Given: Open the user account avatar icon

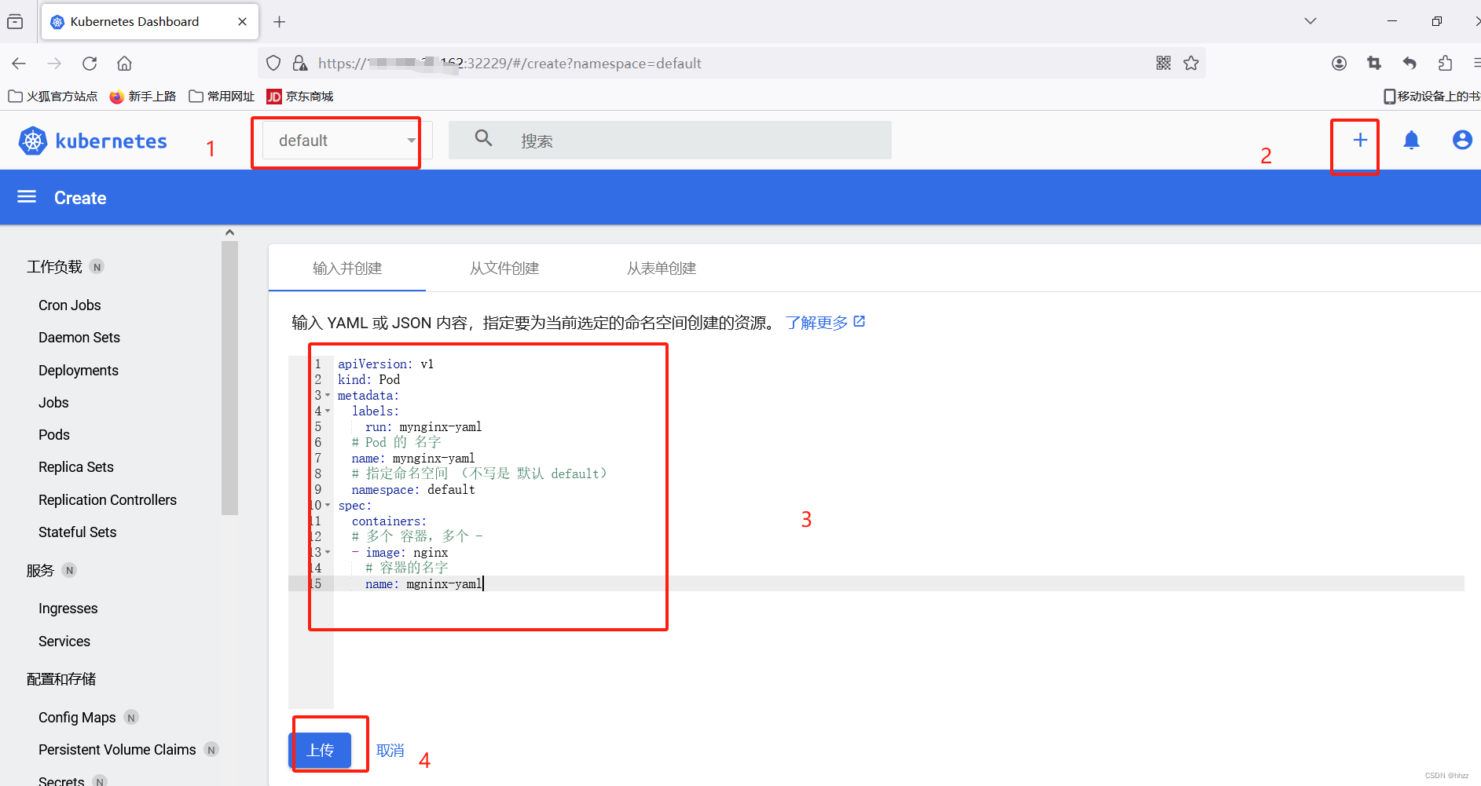Looking at the screenshot, I should click(x=1462, y=140).
